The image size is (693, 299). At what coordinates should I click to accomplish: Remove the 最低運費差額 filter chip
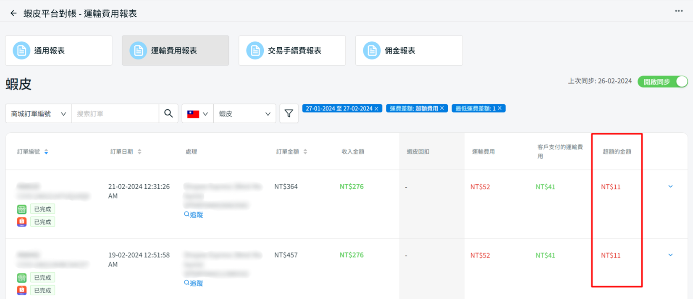(x=500, y=108)
